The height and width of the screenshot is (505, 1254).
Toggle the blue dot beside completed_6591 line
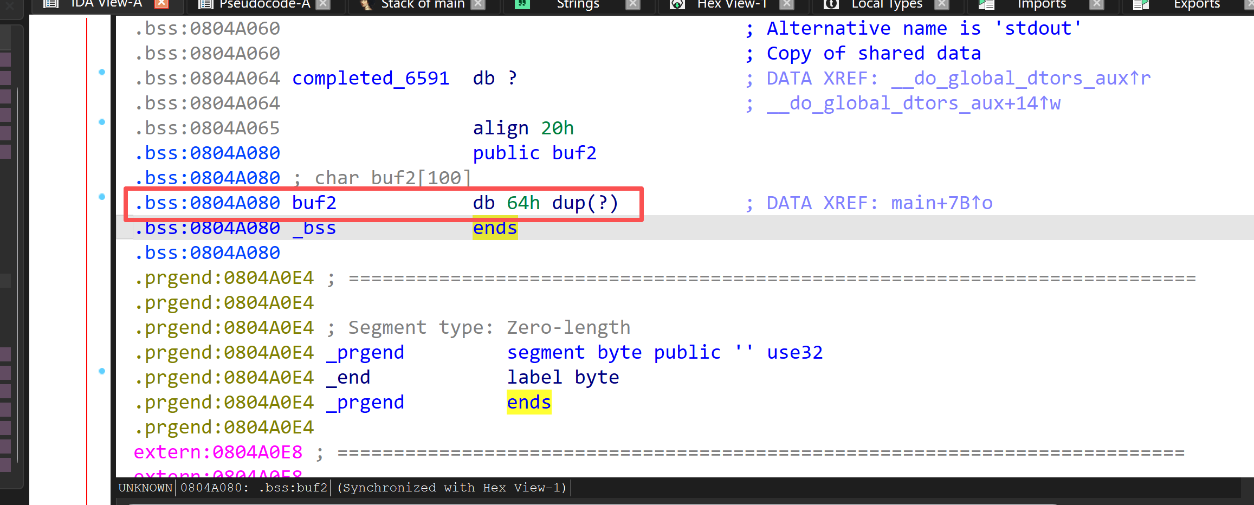point(101,72)
